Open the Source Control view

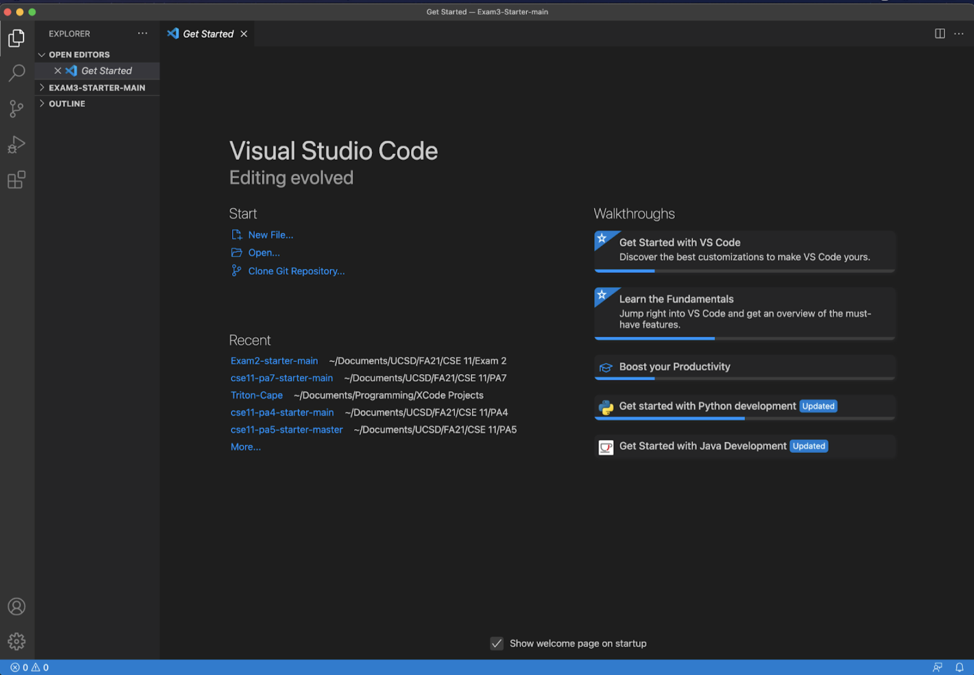[17, 108]
